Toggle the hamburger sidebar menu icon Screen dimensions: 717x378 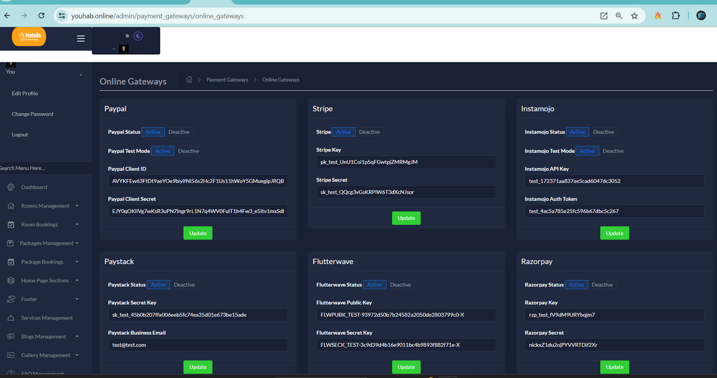[x=81, y=39]
